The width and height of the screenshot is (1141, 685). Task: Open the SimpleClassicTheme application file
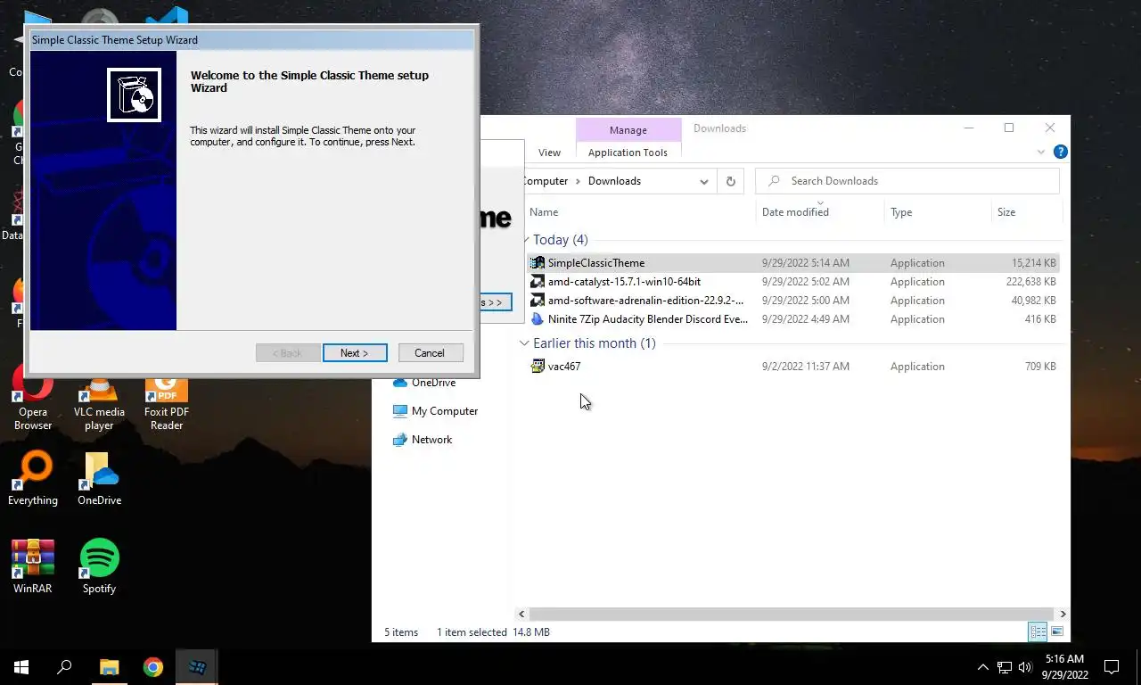pos(595,263)
